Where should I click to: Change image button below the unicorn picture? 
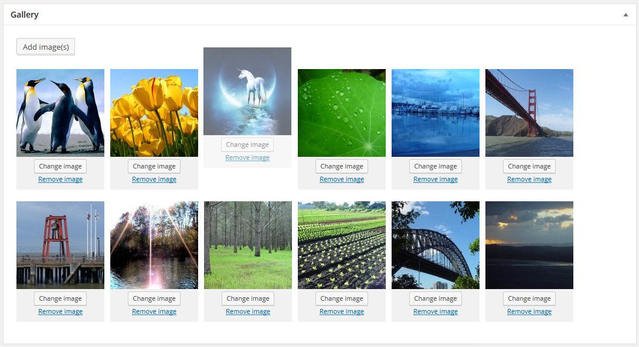click(247, 145)
